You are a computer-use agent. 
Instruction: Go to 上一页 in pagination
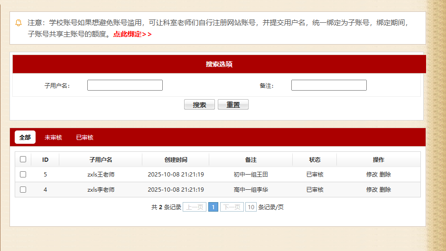click(195, 207)
